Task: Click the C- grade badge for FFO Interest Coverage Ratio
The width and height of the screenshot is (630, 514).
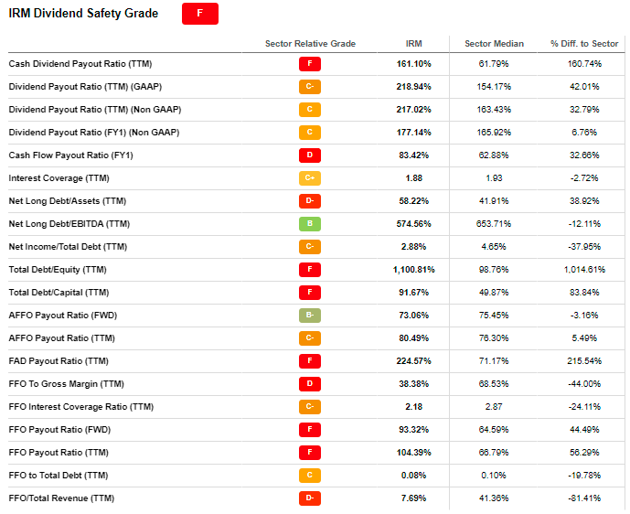Action: click(x=309, y=407)
